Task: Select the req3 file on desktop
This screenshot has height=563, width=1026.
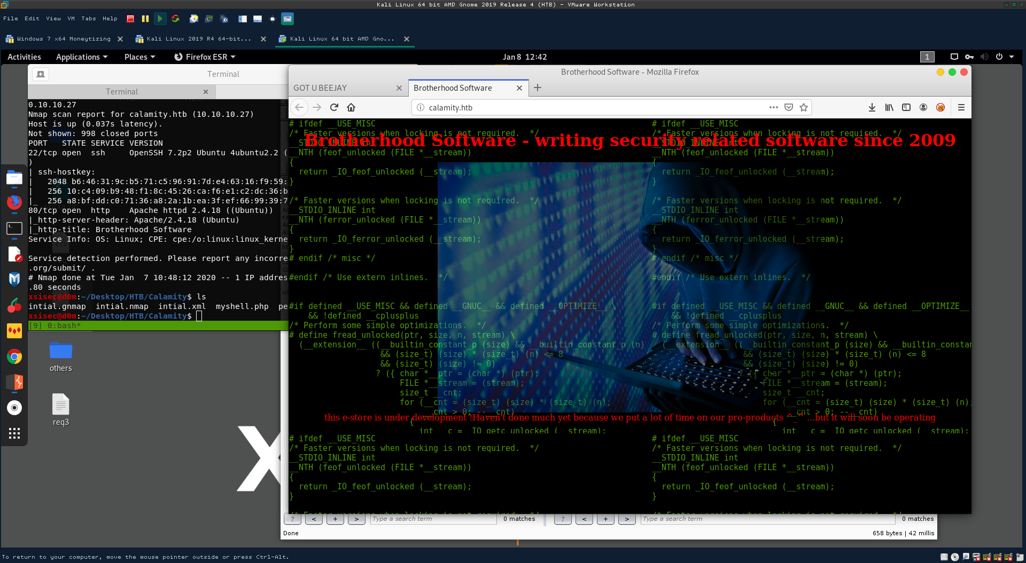Action: 61,410
